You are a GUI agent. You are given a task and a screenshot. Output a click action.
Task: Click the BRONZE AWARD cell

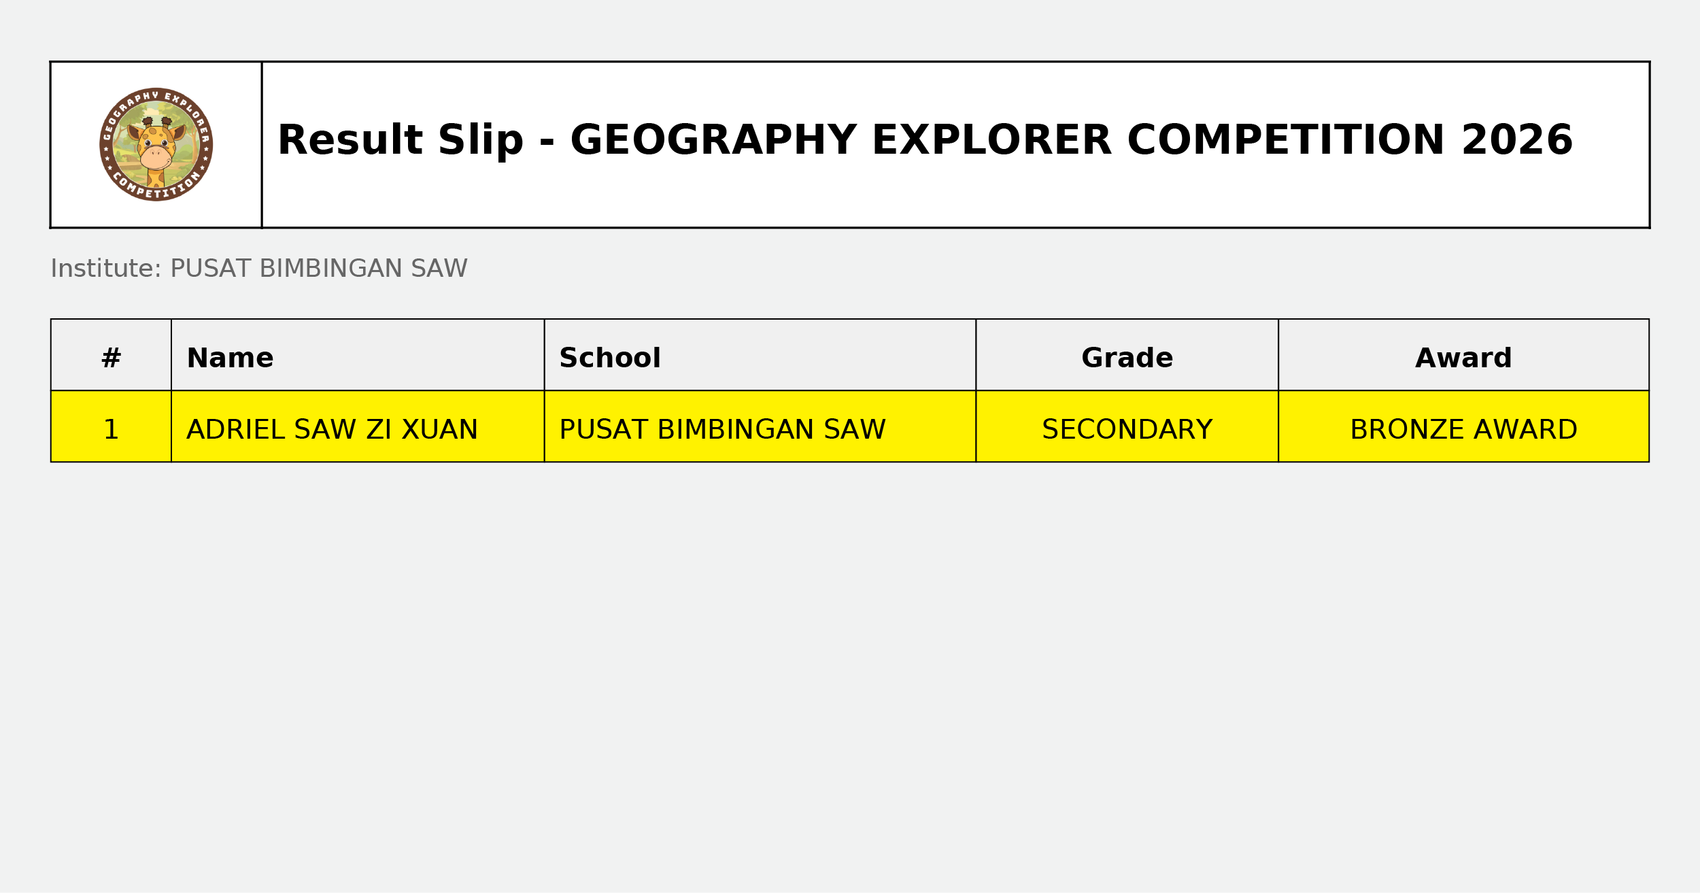tap(1463, 429)
